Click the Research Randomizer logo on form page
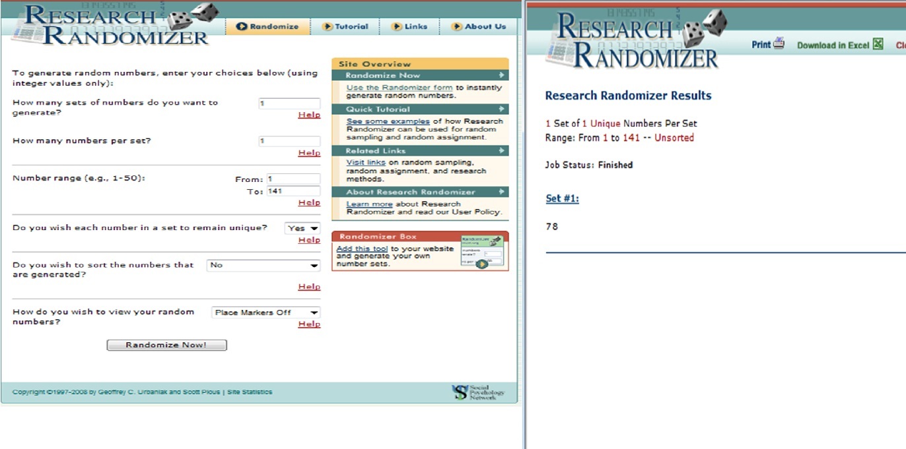Viewport: 906px width, 449px height. pyautogui.click(x=116, y=24)
